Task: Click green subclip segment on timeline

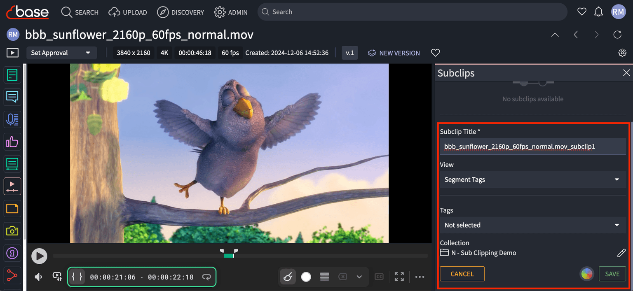Action: 229,256
